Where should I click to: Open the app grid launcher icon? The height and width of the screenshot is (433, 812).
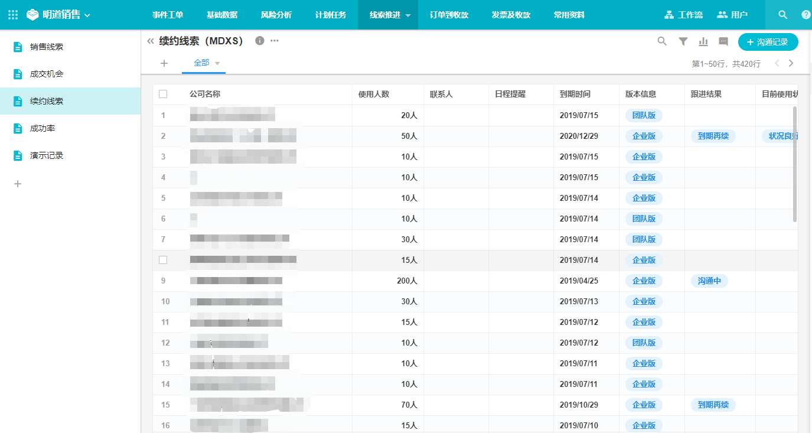(13, 15)
